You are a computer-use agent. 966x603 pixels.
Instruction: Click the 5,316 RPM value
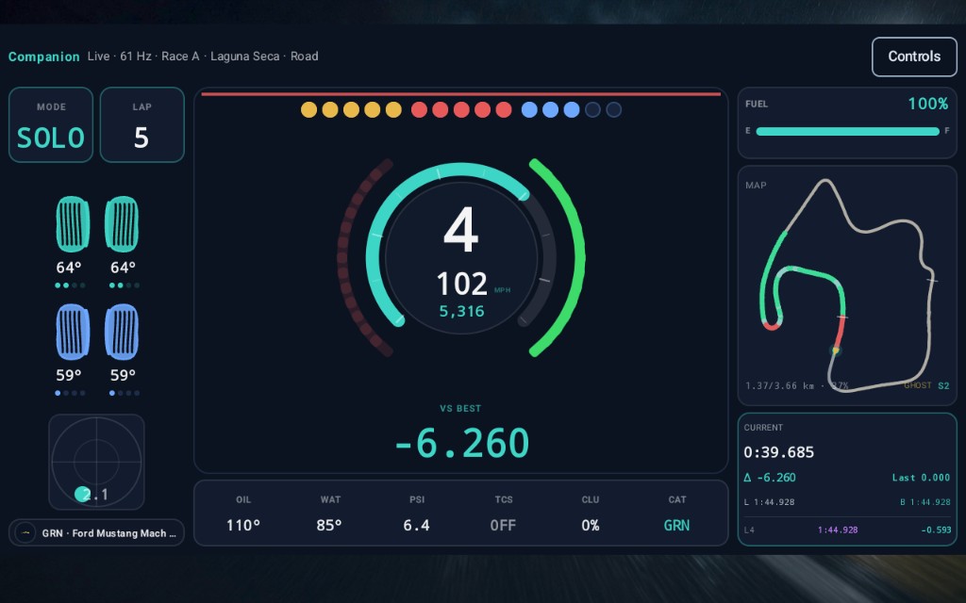(x=461, y=311)
